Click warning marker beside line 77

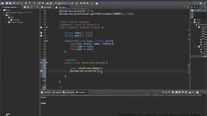[x=41, y=33]
